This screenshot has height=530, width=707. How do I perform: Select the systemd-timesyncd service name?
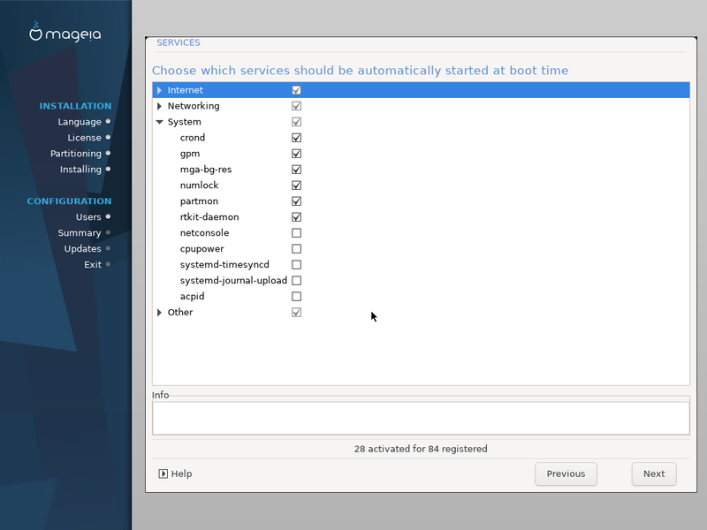(x=224, y=264)
